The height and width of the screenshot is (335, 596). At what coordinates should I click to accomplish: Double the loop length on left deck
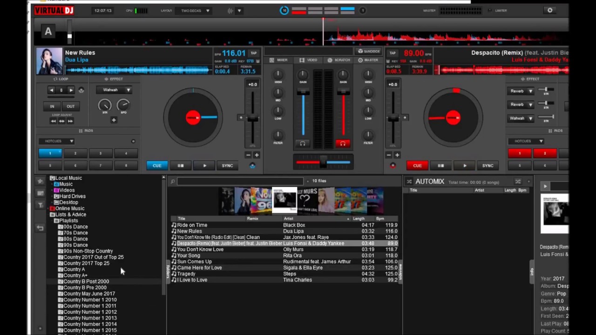pos(71,90)
